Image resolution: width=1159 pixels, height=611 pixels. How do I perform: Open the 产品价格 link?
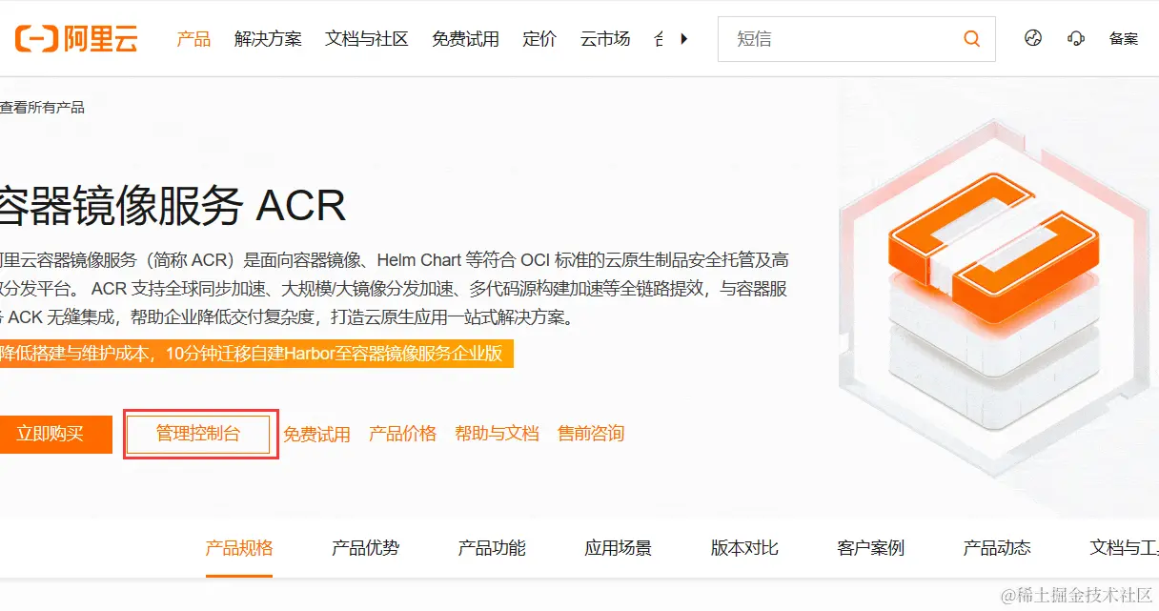pyautogui.click(x=402, y=434)
